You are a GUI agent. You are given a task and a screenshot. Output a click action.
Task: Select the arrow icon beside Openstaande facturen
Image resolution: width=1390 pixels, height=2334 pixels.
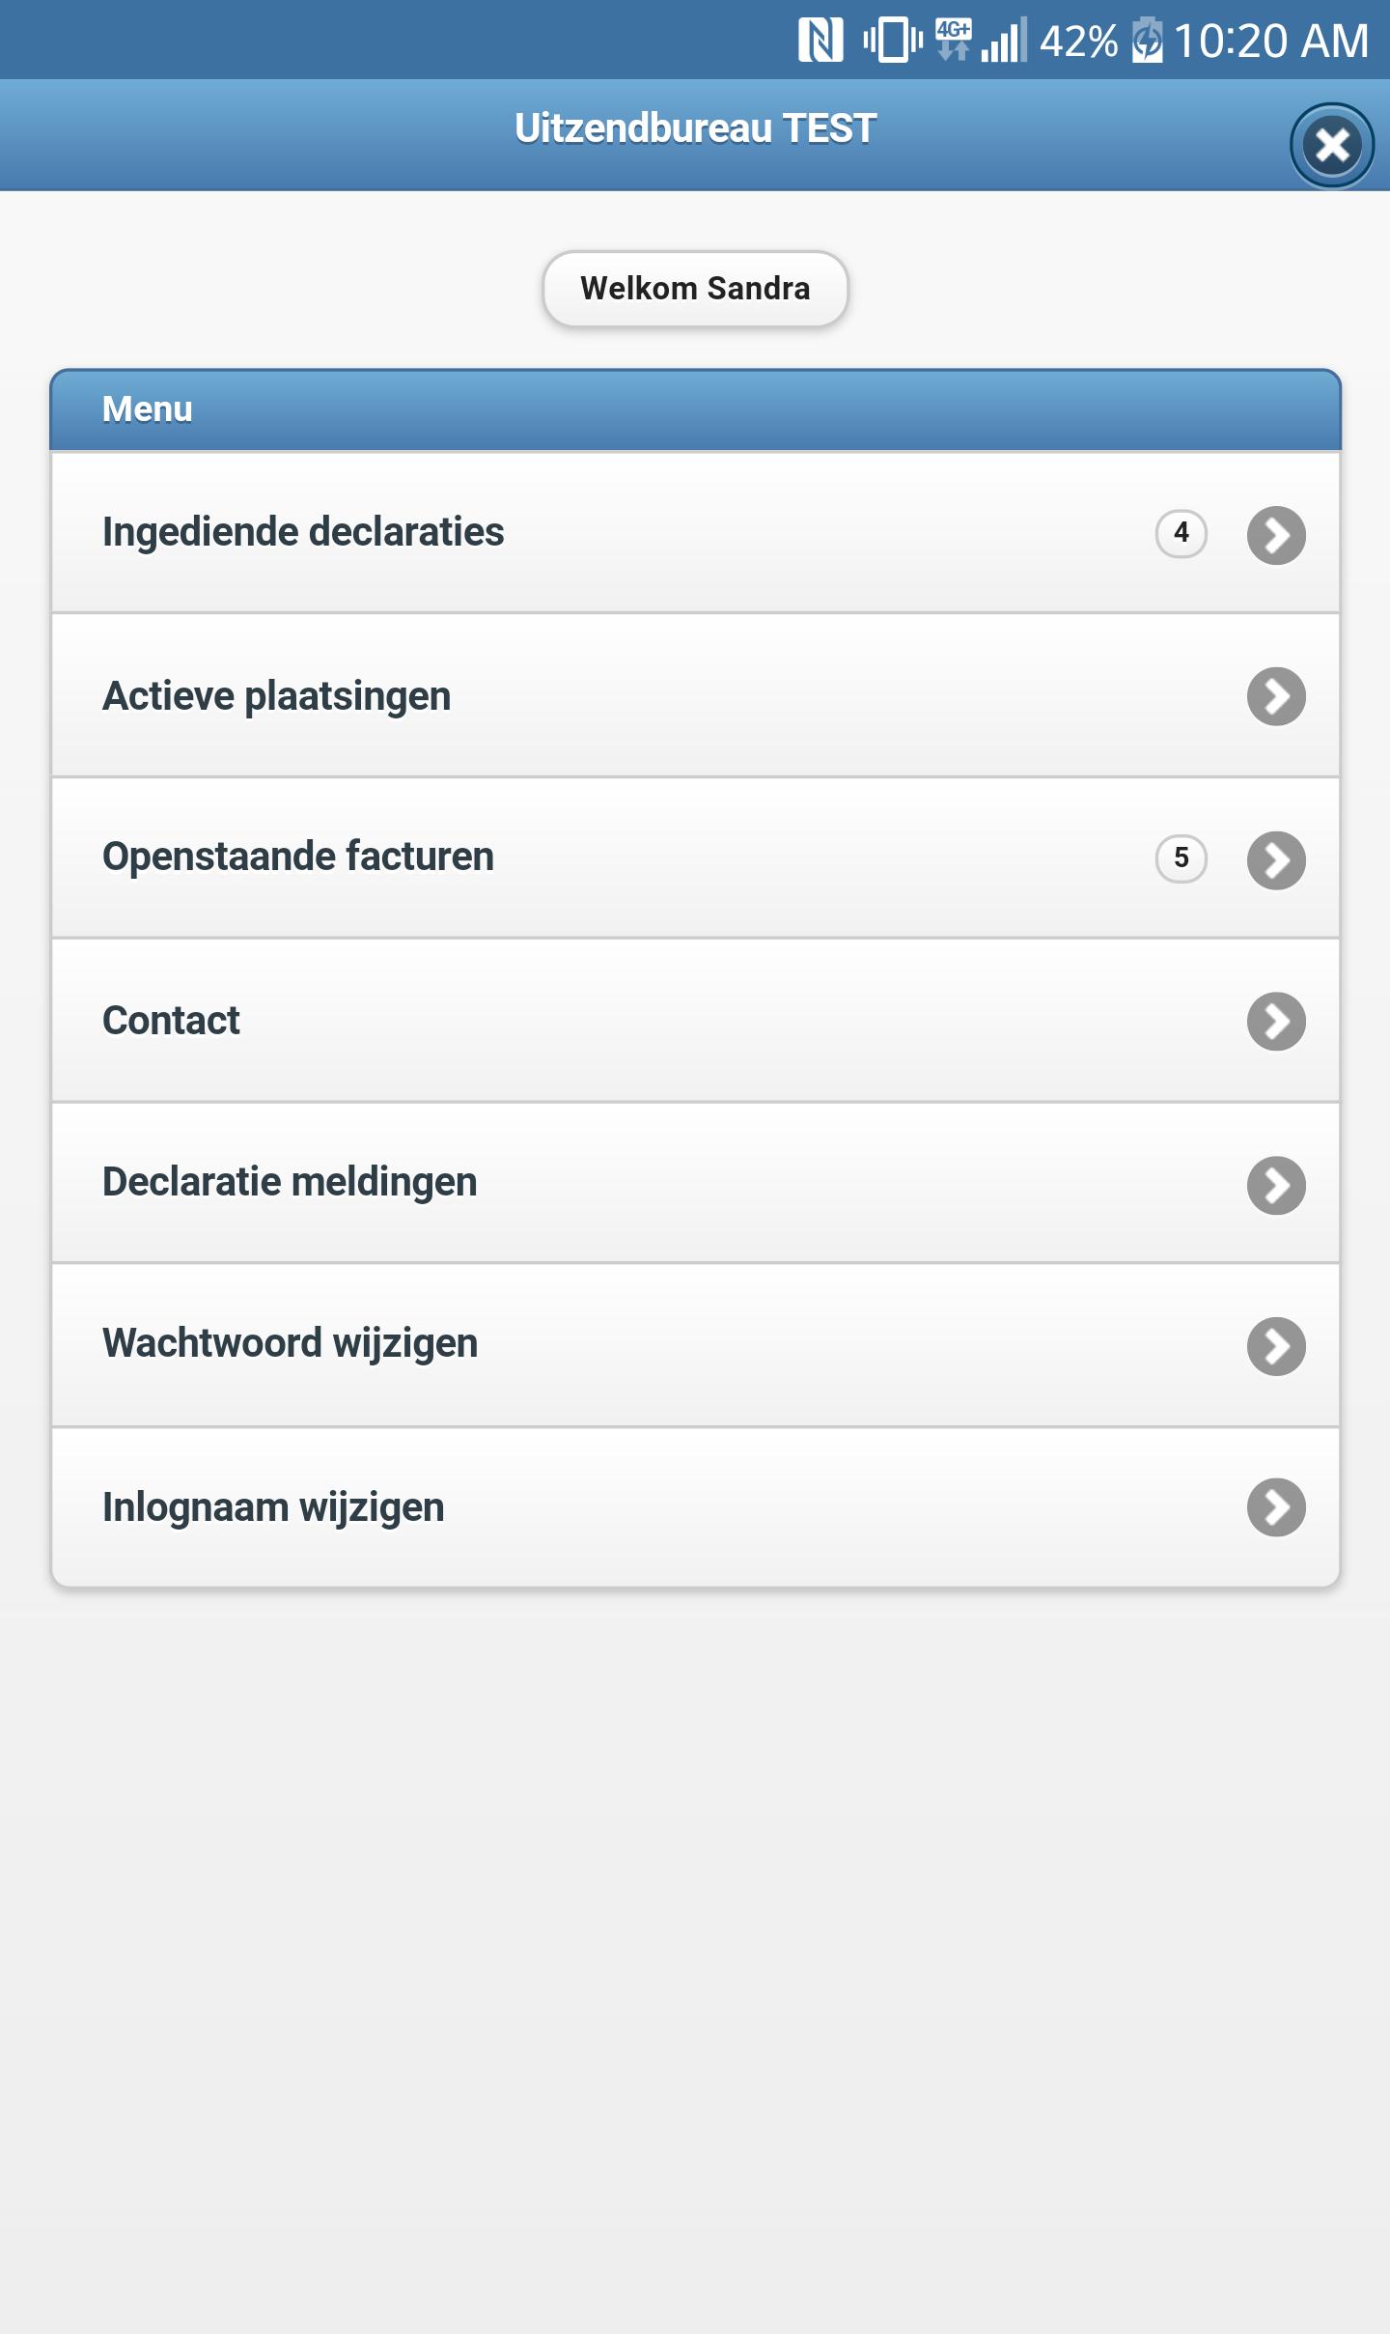coord(1276,860)
